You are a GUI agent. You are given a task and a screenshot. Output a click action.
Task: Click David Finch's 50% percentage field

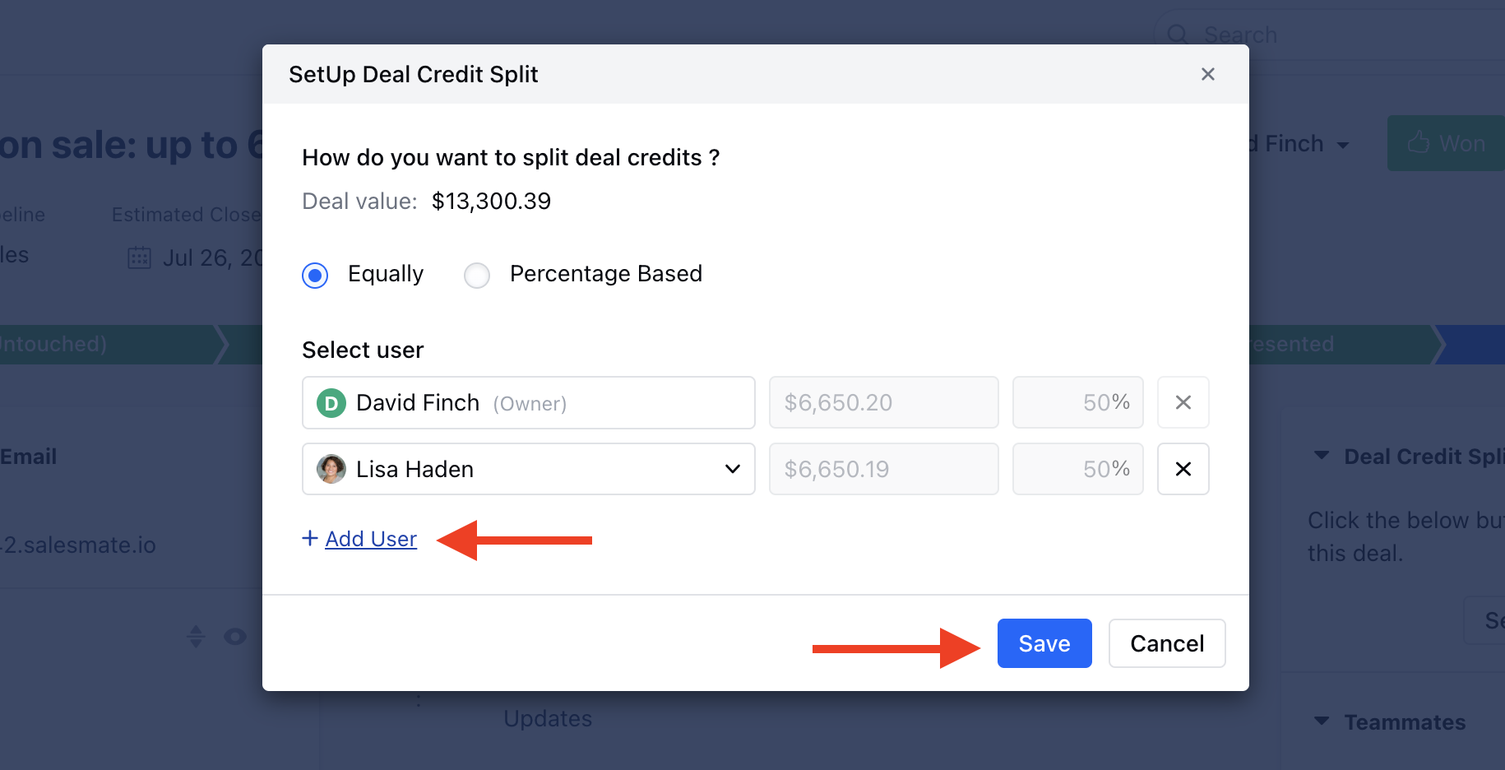(x=1077, y=402)
